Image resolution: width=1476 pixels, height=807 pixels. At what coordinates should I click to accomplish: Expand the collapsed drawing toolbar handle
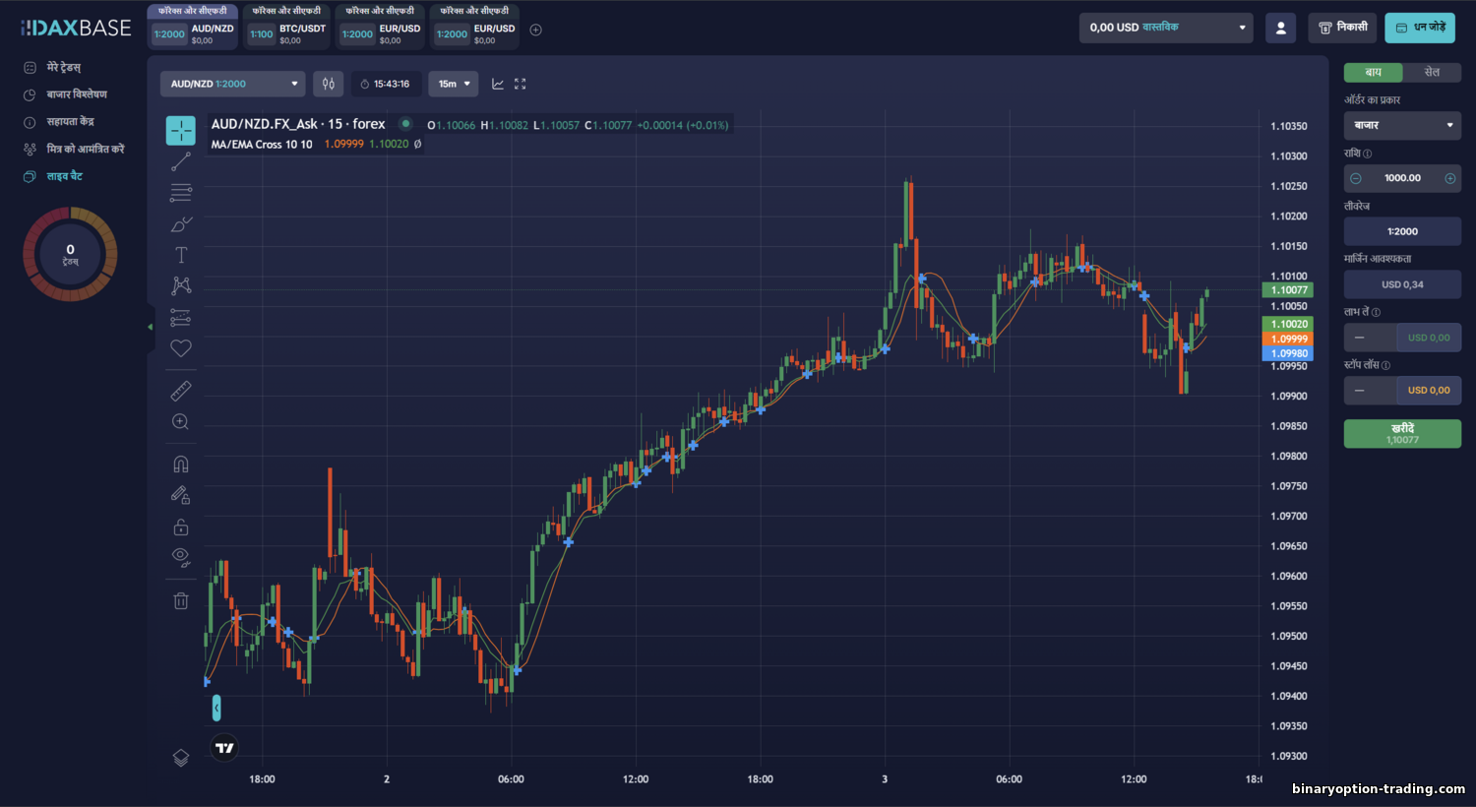click(216, 708)
